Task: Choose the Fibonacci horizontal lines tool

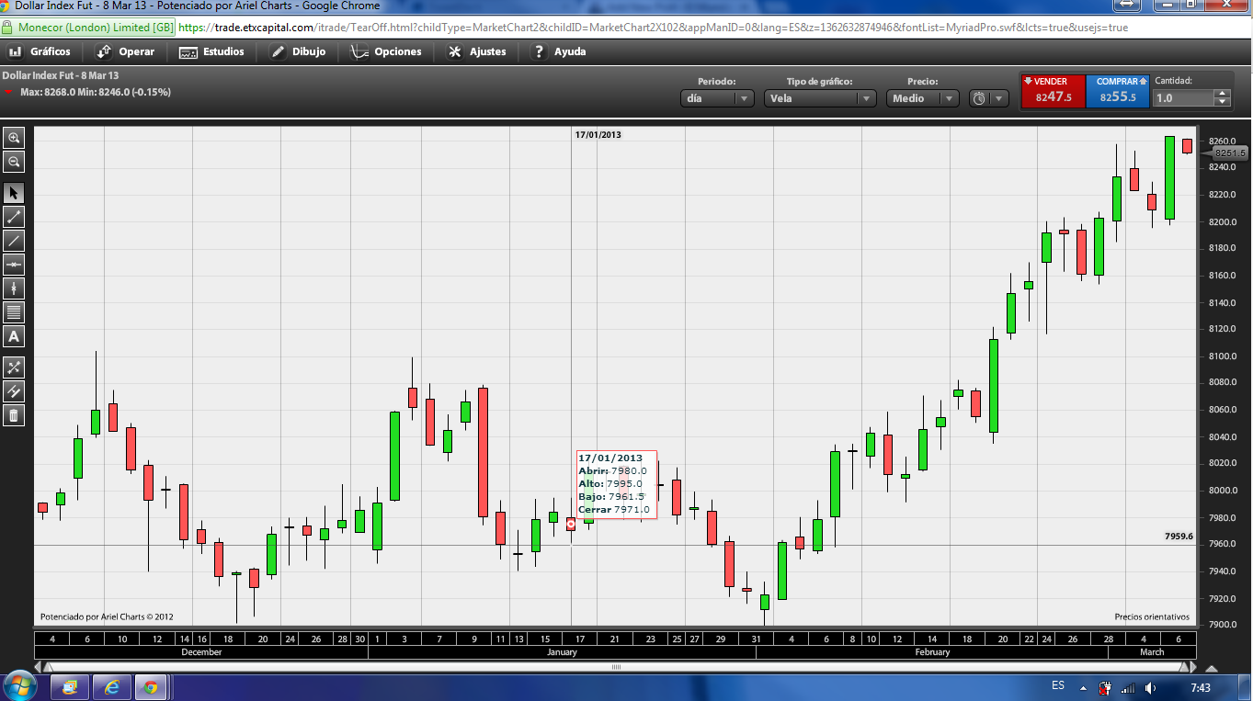Action: [14, 312]
